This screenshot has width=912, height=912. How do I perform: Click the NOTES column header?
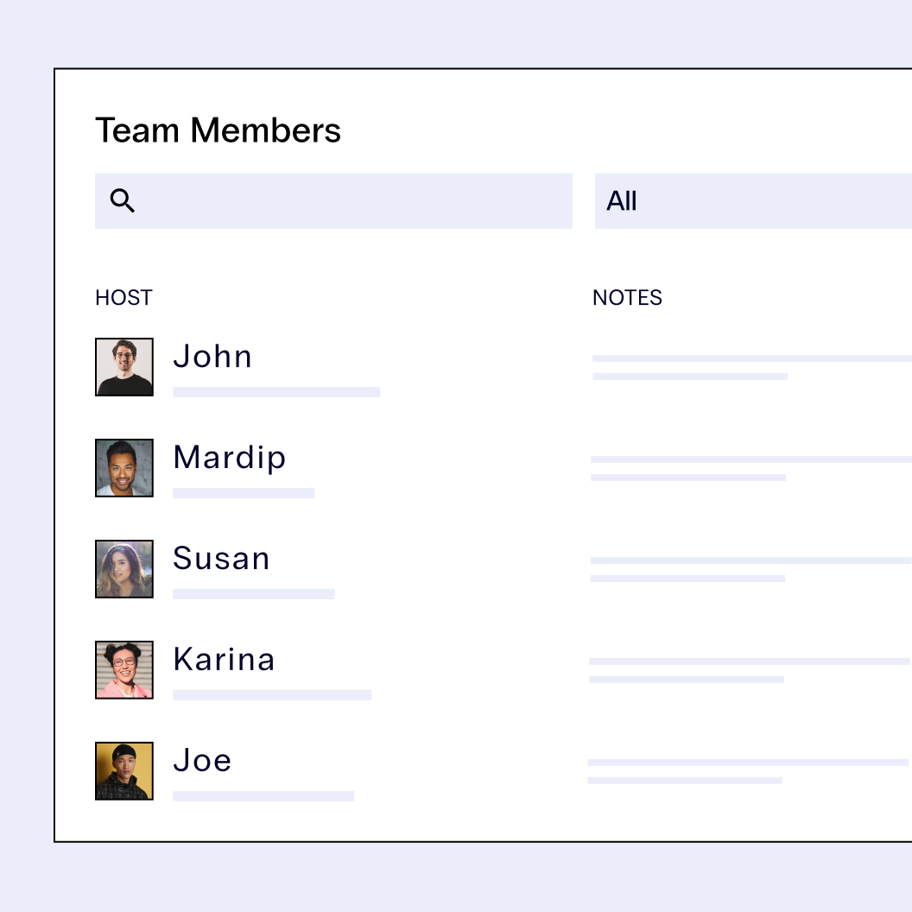coord(627,298)
